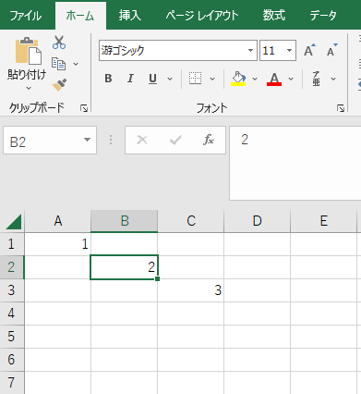This screenshot has width=361, height=394.
Task: Open Clipboard group dialog launcher
Action: click(x=84, y=108)
